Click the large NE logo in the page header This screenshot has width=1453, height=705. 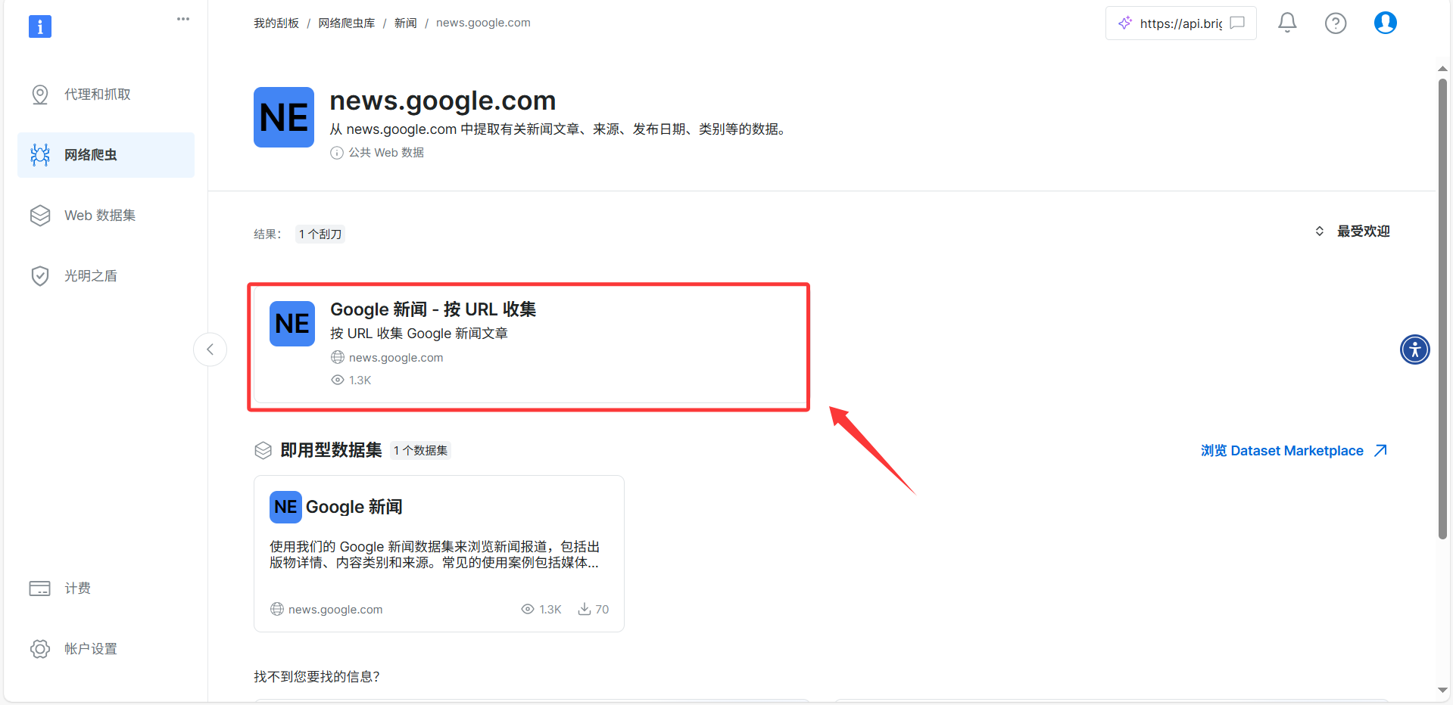(x=284, y=117)
